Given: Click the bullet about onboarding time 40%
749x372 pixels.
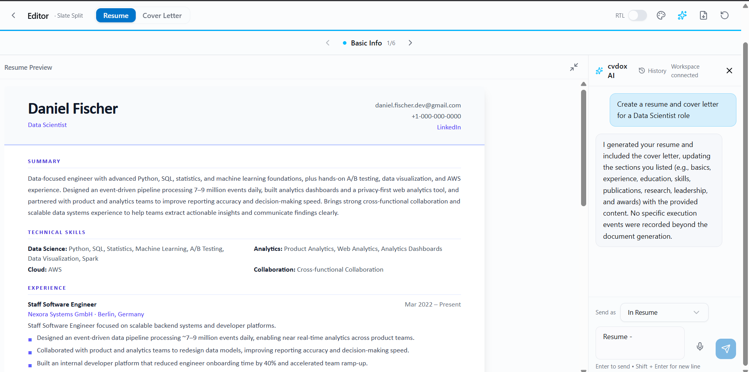Looking at the screenshot, I should (x=202, y=363).
